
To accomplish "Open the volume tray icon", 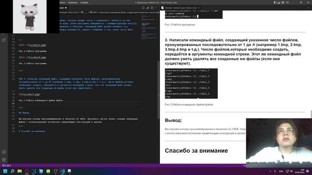I will click(x=291, y=171).
